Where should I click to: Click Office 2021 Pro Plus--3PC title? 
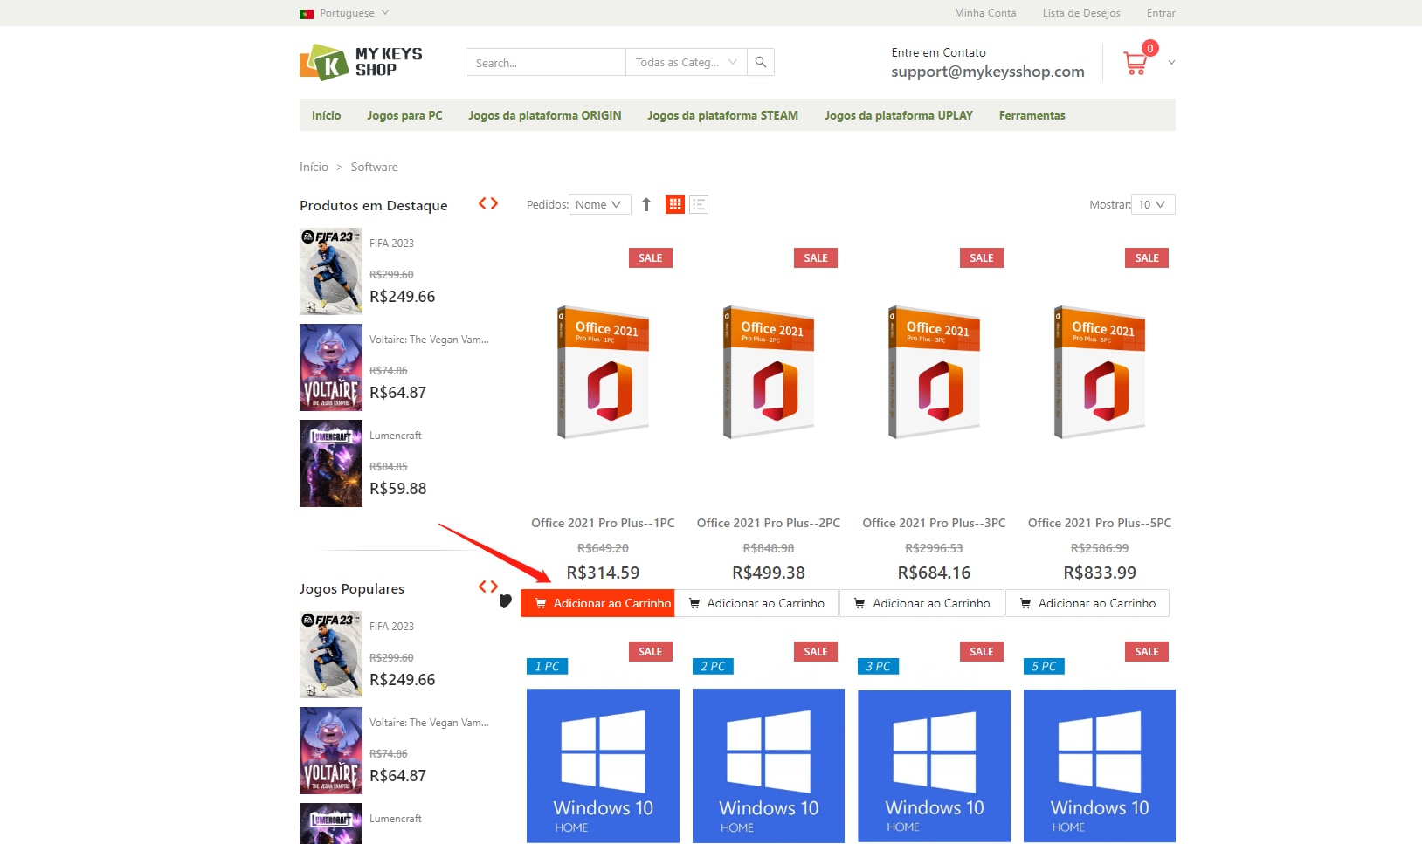pyautogui.click(x=935, y=523)
